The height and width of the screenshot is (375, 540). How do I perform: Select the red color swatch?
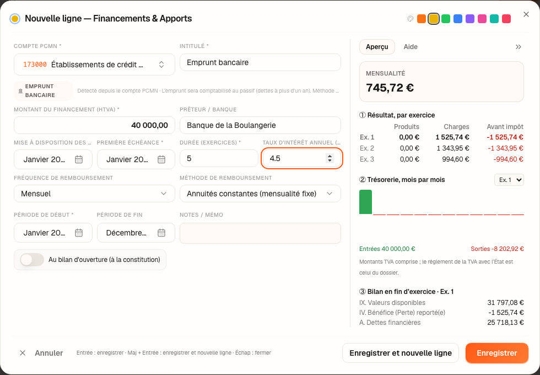(506, 19)
